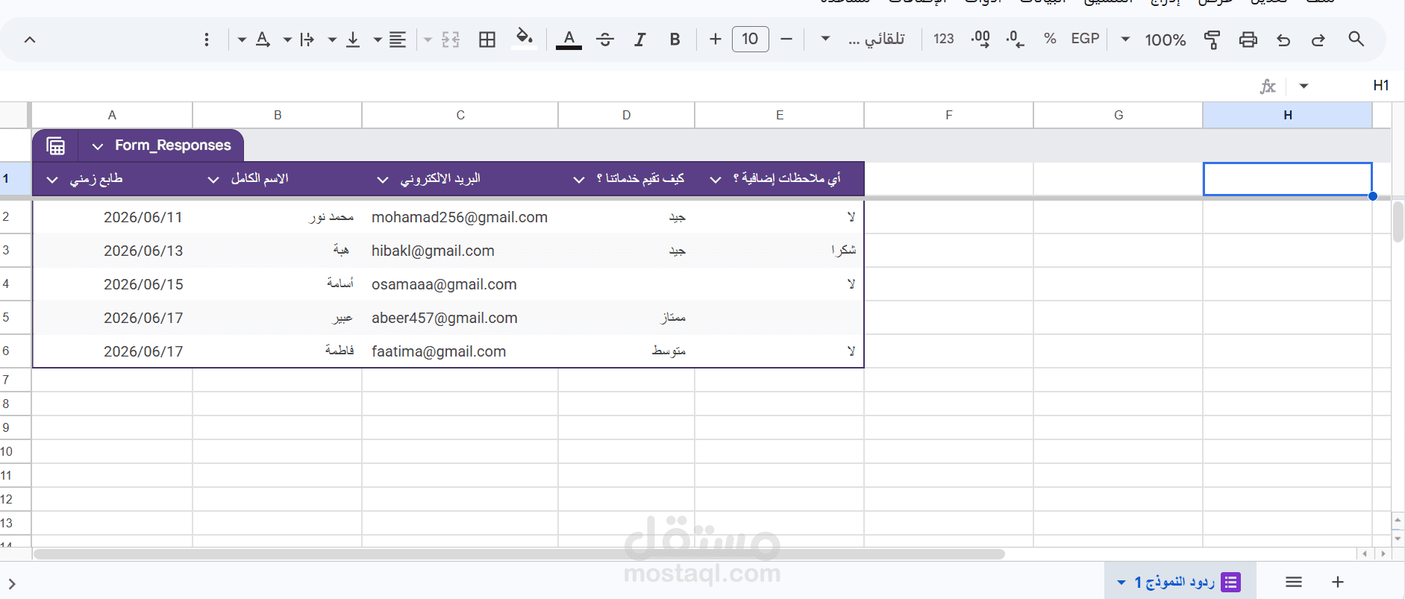Decrease font size with minus button
The width and height of the screenshot is (1405, 599).
click(786, 39)
